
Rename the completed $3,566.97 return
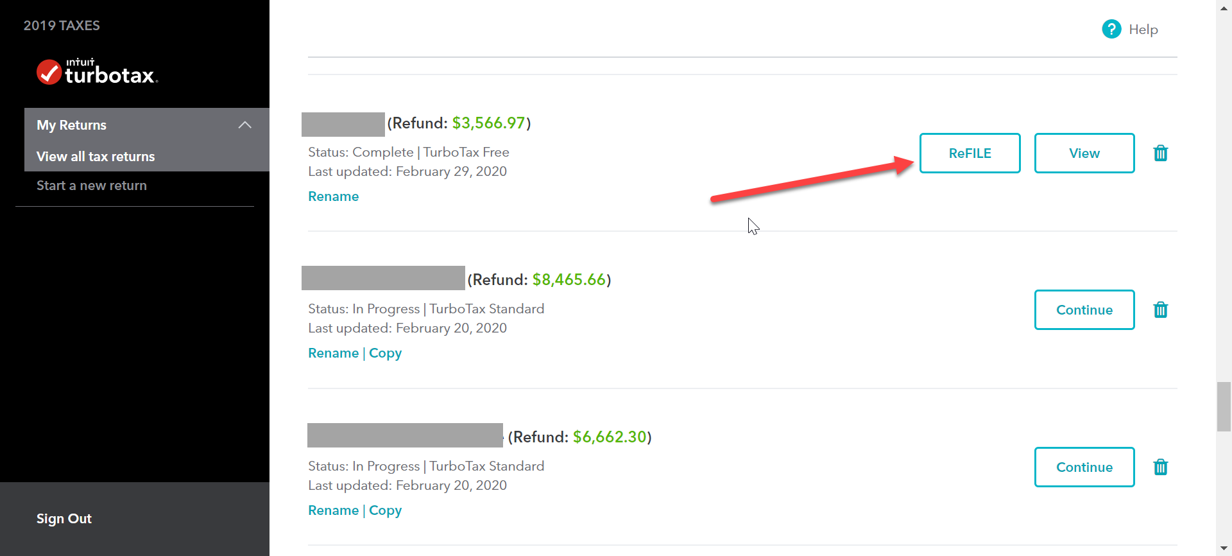333,196
